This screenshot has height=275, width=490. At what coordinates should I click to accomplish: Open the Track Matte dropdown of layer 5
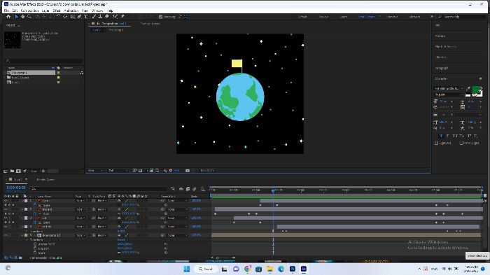(101, 235)
